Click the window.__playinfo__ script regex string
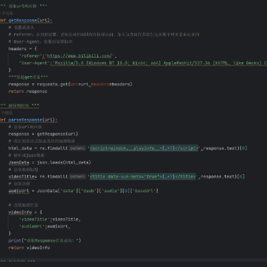 (x=144, y=148)
